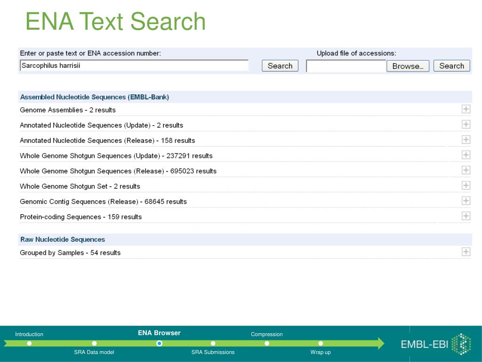
Task: Expand Whole Genome Shotgun Sequences (Release)
Action: point(466,170)
